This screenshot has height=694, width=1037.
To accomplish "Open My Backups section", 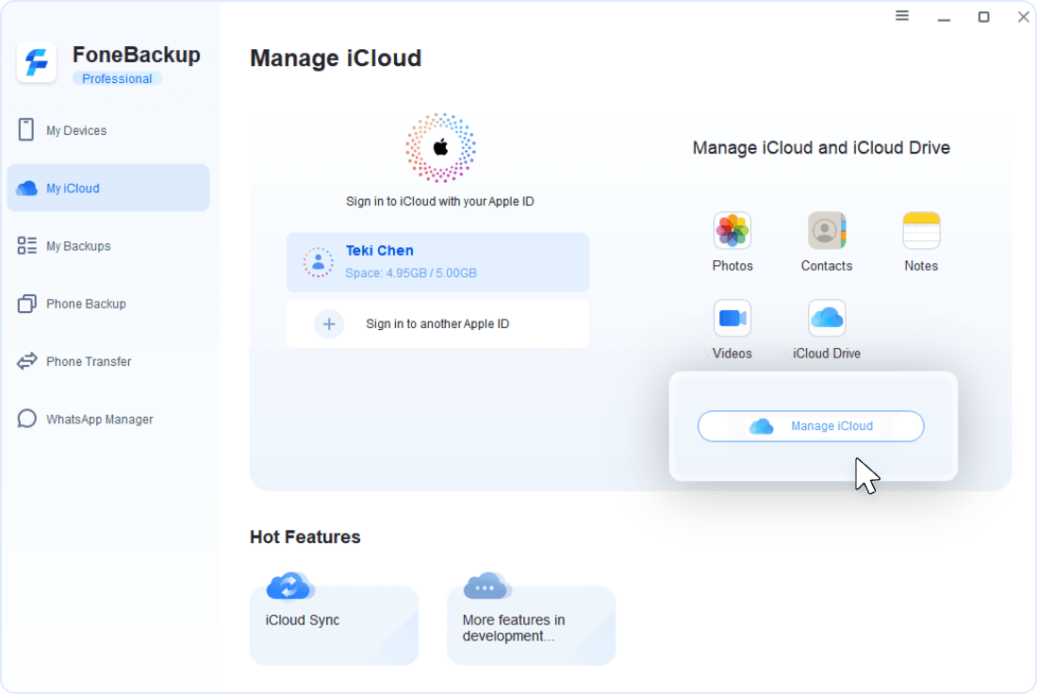I will coord(77,246).
